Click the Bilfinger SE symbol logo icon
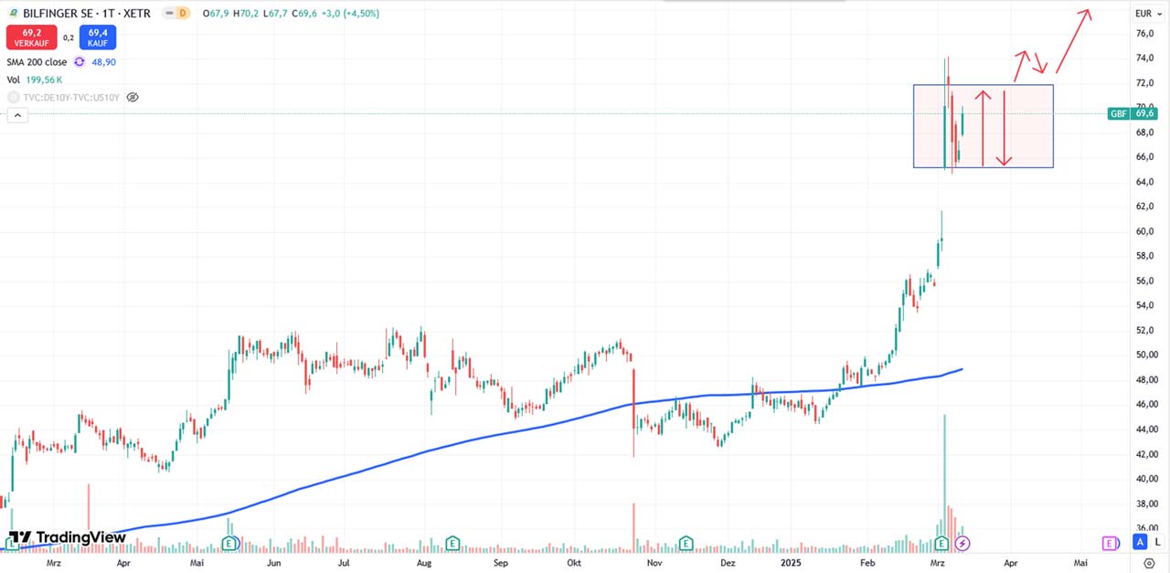 [12, 13]
